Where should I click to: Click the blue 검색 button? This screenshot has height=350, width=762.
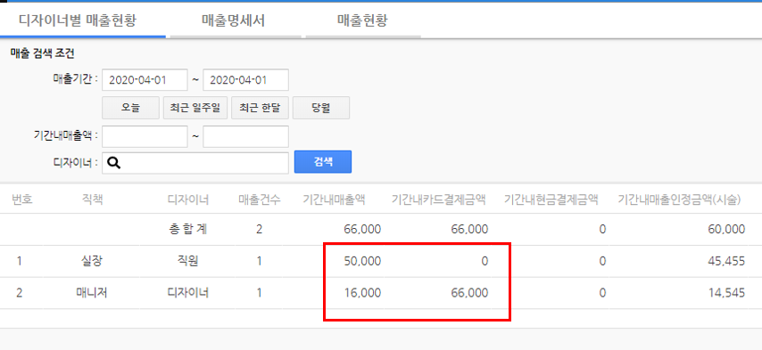pyautogui.click(x=323, y=162)
